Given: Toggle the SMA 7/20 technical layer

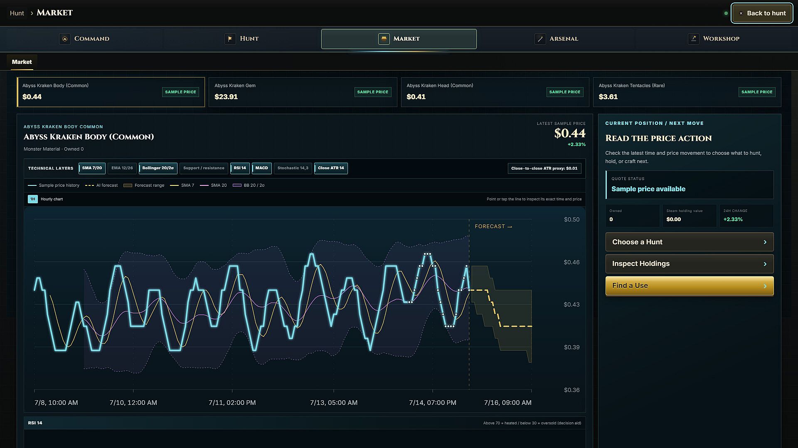Looking at the screenshot, I should click(92, 168).
